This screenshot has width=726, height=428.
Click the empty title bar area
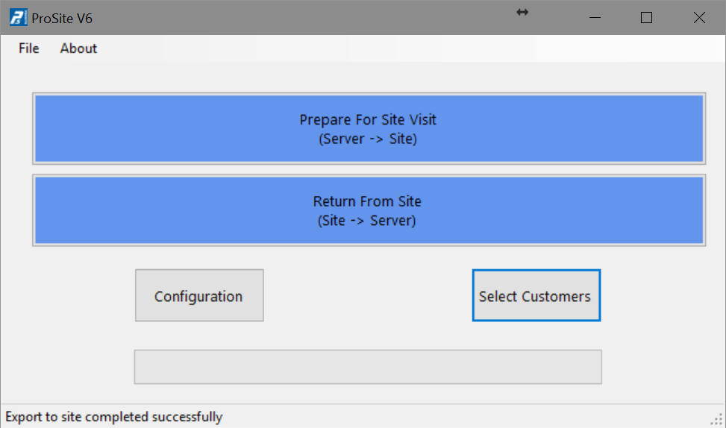[x=301, y=18]
